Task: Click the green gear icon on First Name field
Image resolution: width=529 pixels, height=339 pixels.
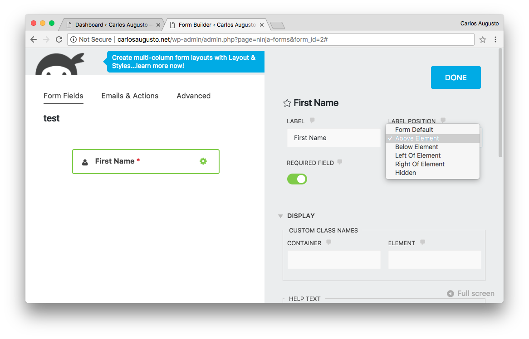Action: click(203, 161)
